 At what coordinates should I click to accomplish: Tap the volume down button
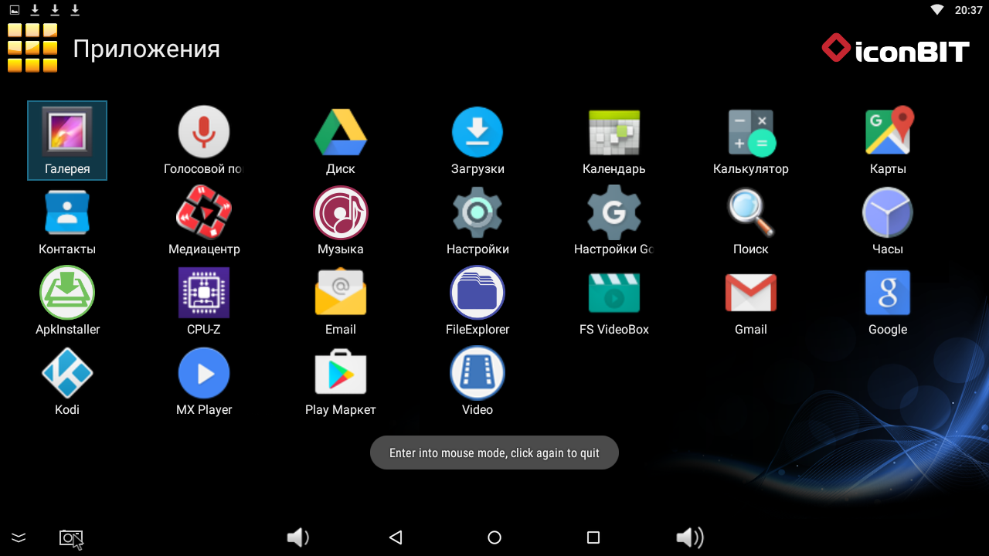(298, 537)
